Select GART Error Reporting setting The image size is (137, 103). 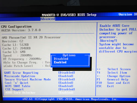coord(21,73)
